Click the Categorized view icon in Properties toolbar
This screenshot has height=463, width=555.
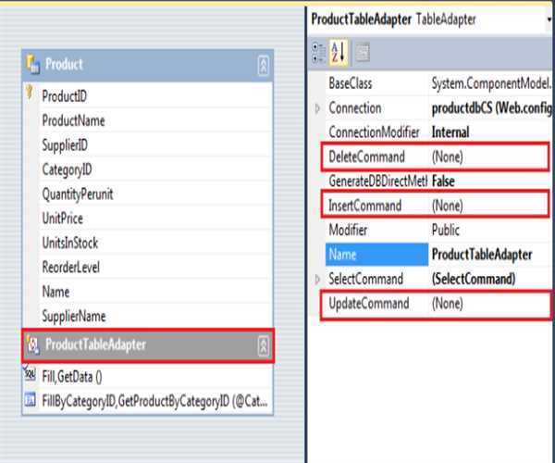click(x=319, y=52)
